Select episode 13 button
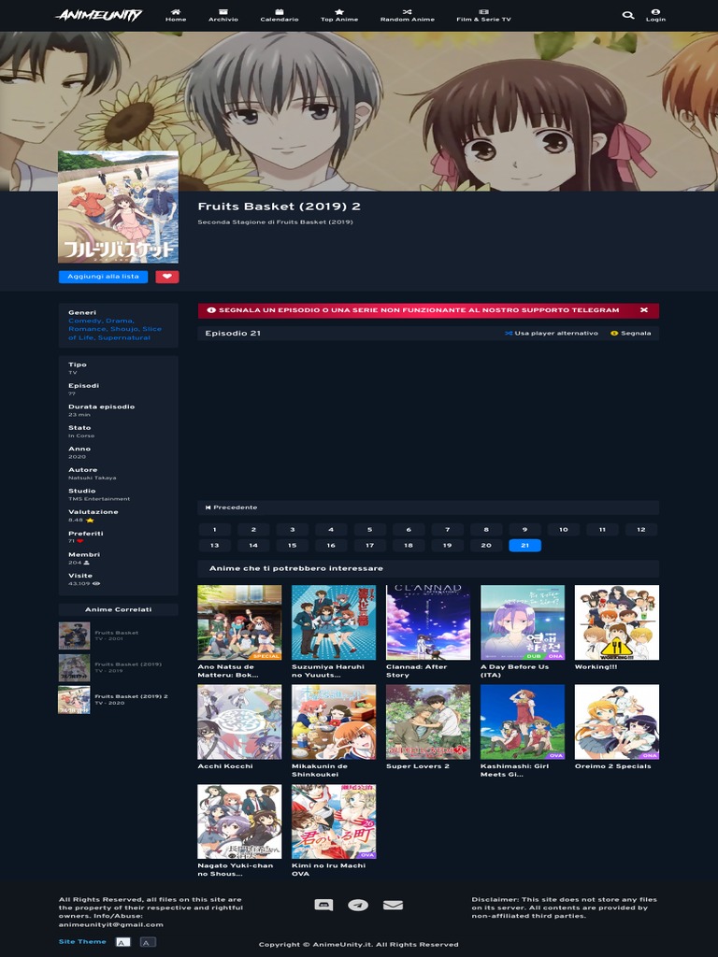The width and height of the screenshot is (718, 957). [x=214, y=545]
